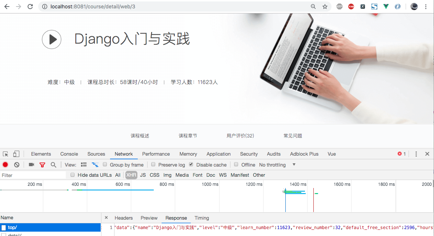434x236 pixels.
Task: Filter requests by WS
Action: tap(223, 175)
